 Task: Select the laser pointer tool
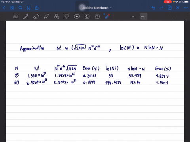coord(107,16)
